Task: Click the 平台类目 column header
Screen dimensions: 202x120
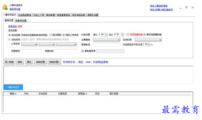Action: coord(43,94)
